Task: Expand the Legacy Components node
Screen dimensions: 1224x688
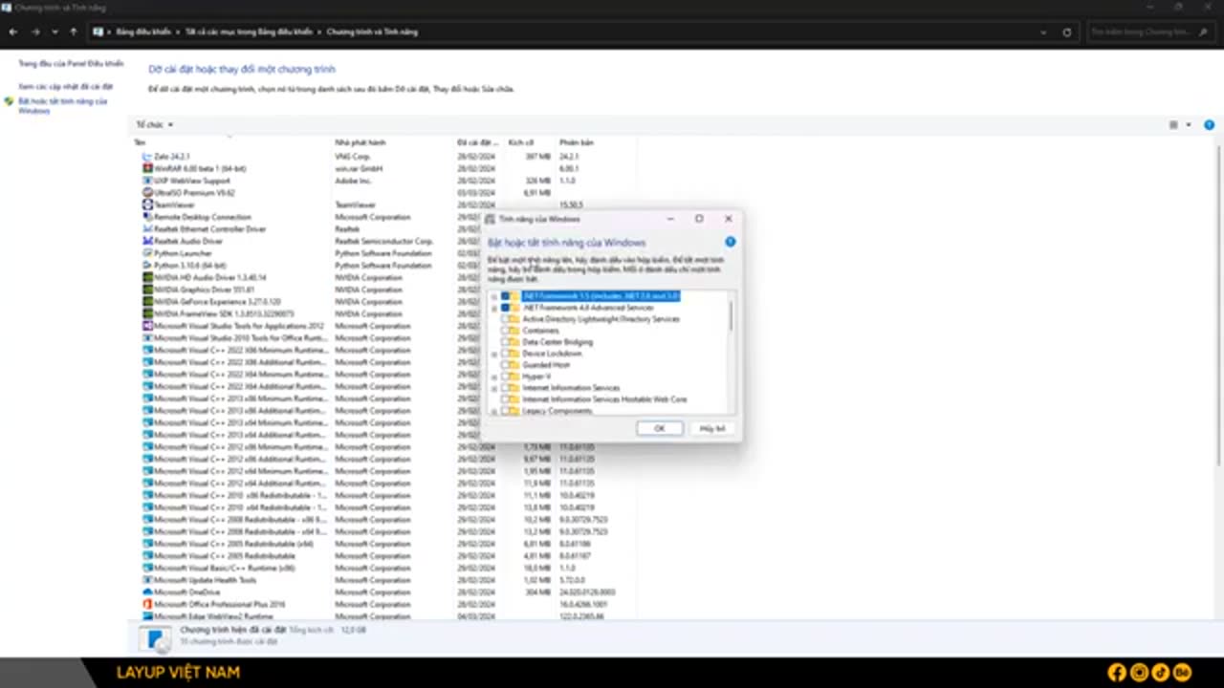Action: tap(494, 411)
